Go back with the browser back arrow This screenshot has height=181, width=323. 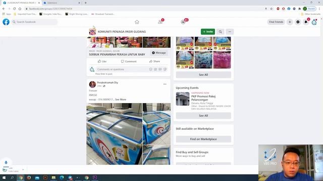[x=4, y=9]
